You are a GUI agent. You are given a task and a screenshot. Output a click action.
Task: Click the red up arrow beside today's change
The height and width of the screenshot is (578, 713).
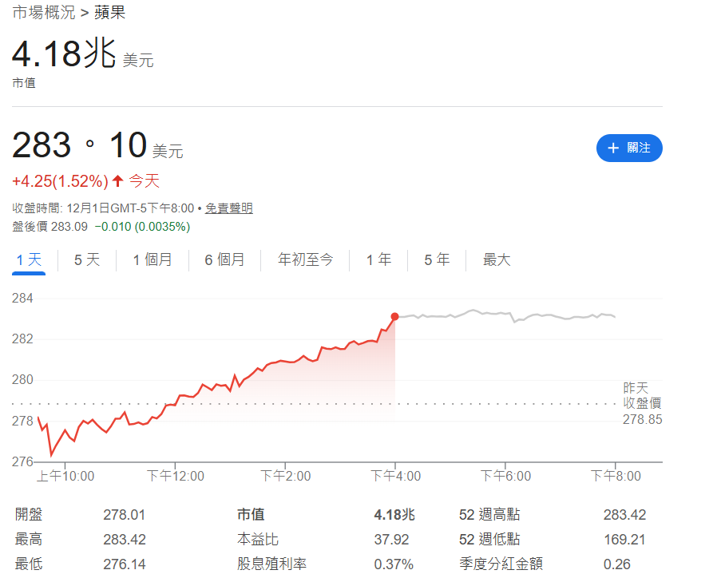coord(118,181)
